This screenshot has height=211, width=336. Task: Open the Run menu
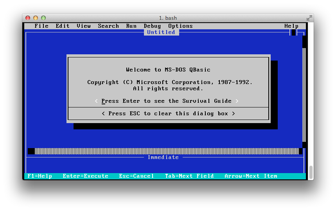coord(131,26)
